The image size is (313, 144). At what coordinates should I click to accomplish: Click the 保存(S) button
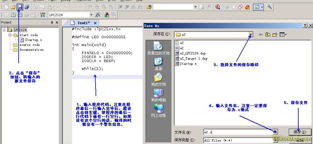[x=300, y=132]
